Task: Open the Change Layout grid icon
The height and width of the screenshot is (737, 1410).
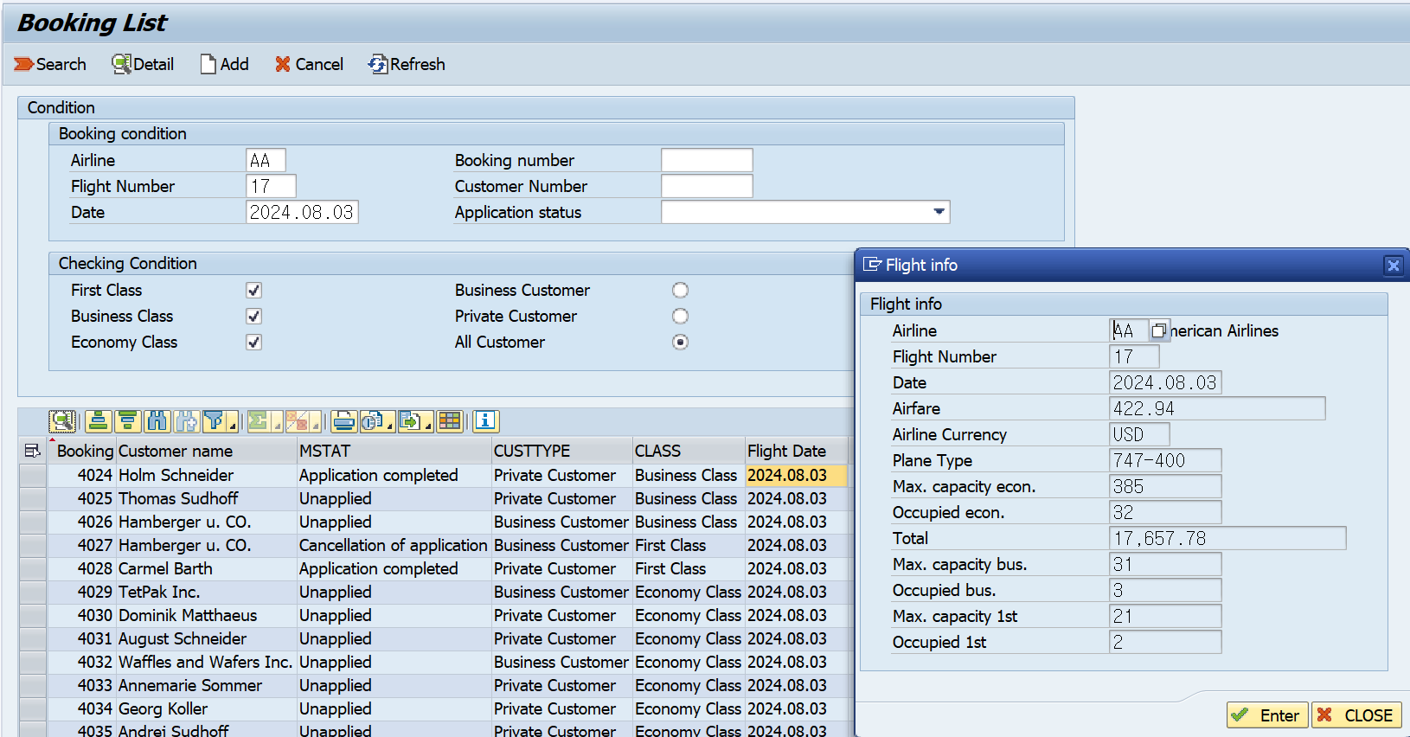Action: pos(450,421)
